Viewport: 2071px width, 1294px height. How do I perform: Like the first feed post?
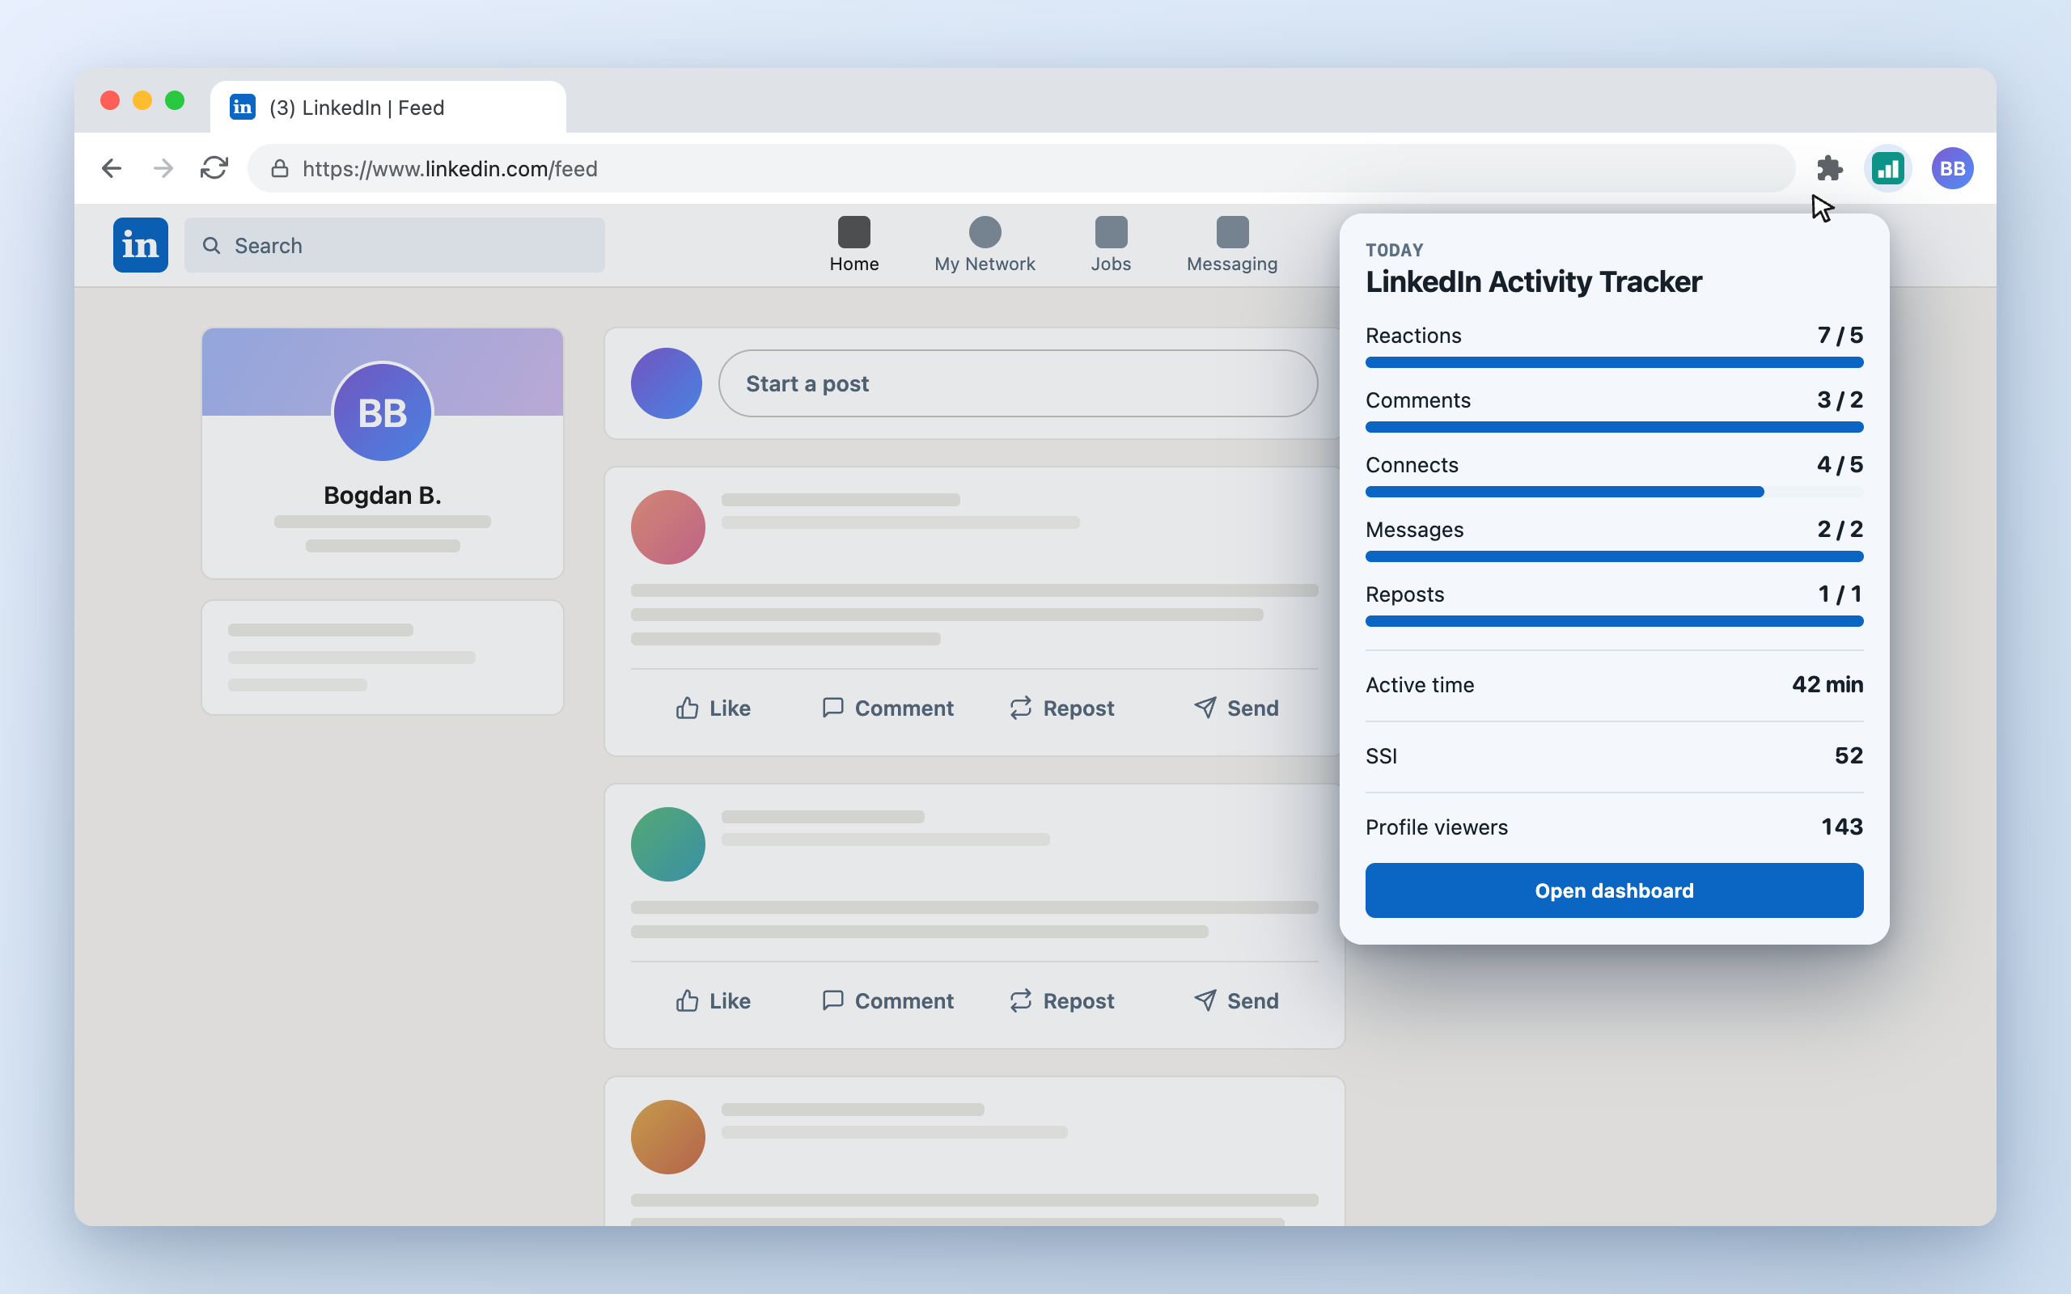(x=713, y=708)
